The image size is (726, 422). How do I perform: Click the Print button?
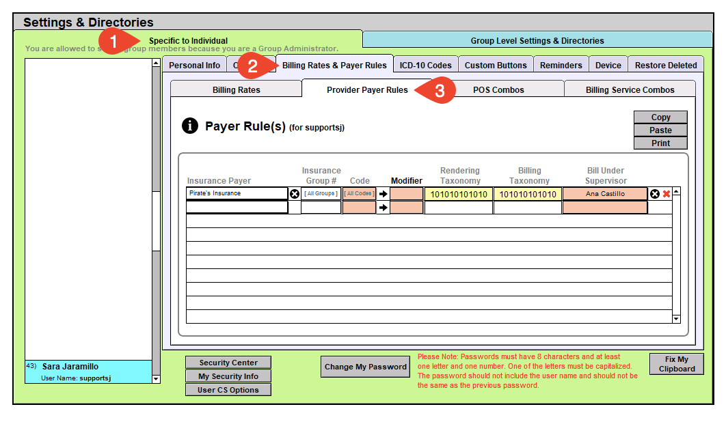coord(660,143)
